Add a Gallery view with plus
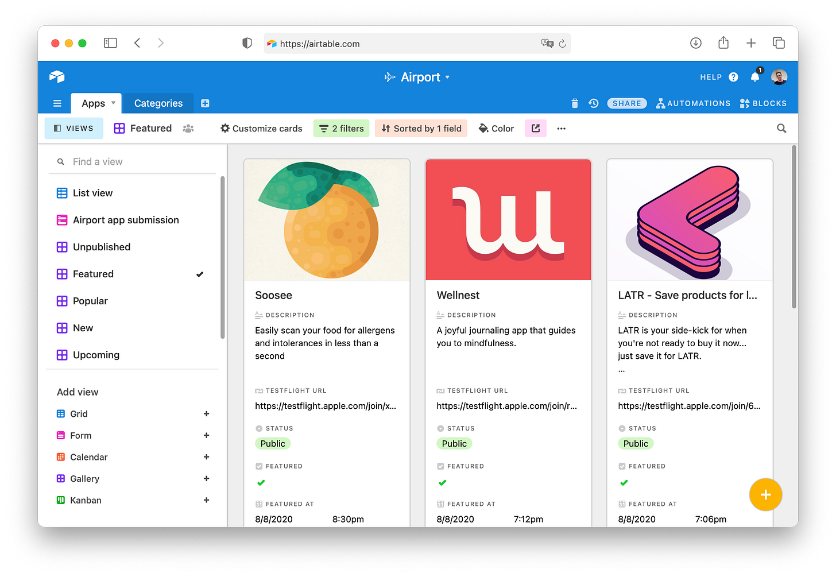 coord(206,479)
